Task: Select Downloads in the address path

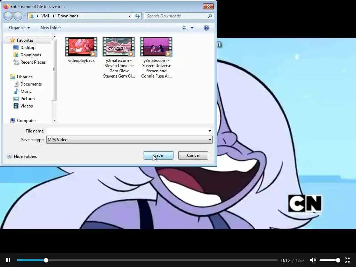Action: click(68, 16)
